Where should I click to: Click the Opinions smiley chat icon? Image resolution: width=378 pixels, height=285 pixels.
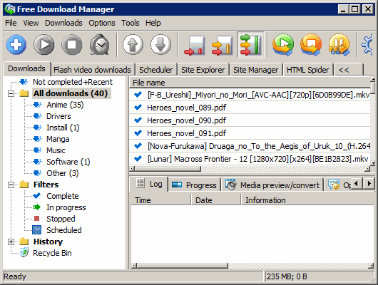tap(334, 185)
